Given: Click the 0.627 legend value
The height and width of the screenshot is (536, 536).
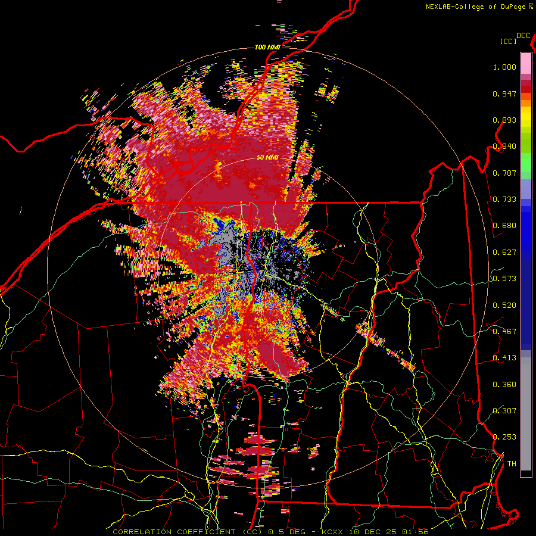Looking at the screenshot, I should 504,253.
